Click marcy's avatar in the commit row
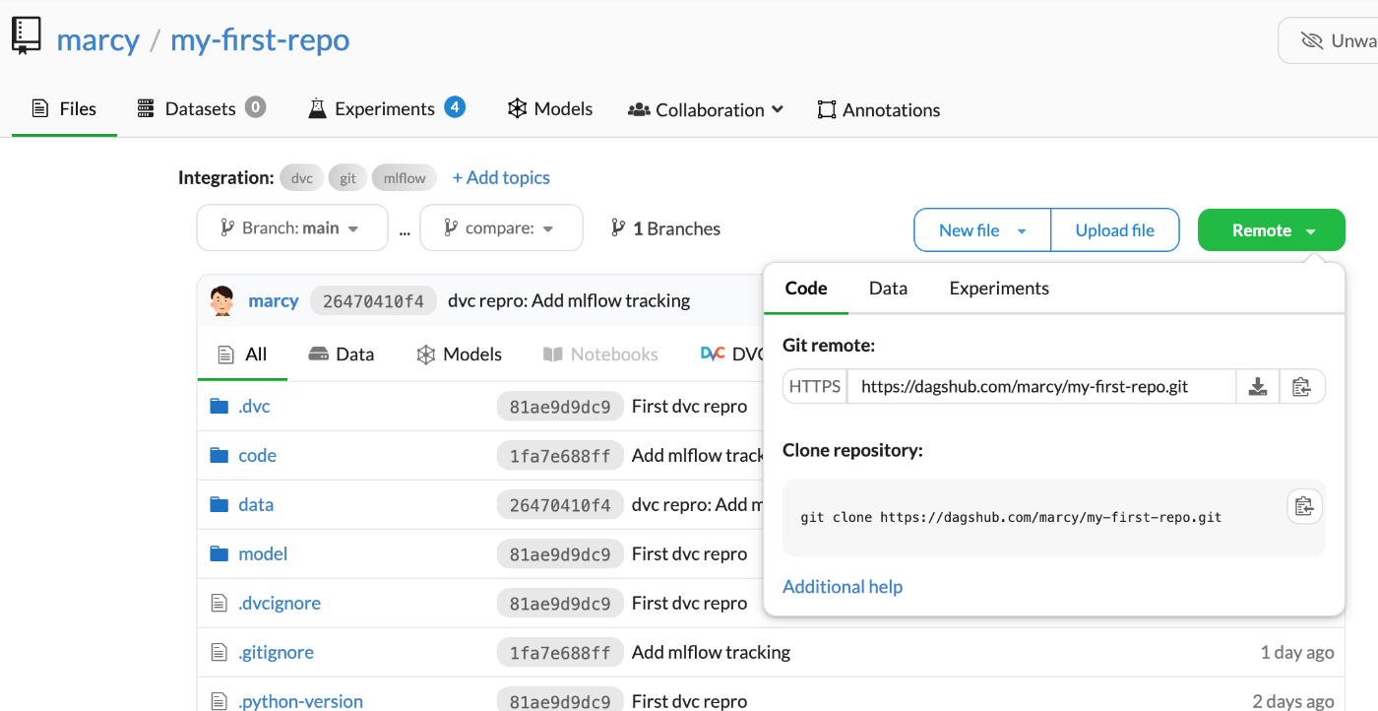The height and width of the screenshot is (711, 1378). tap(222, 300)
